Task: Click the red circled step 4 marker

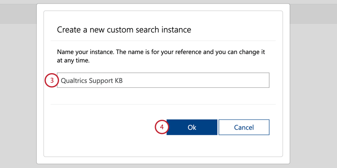Action: point(162,127)
